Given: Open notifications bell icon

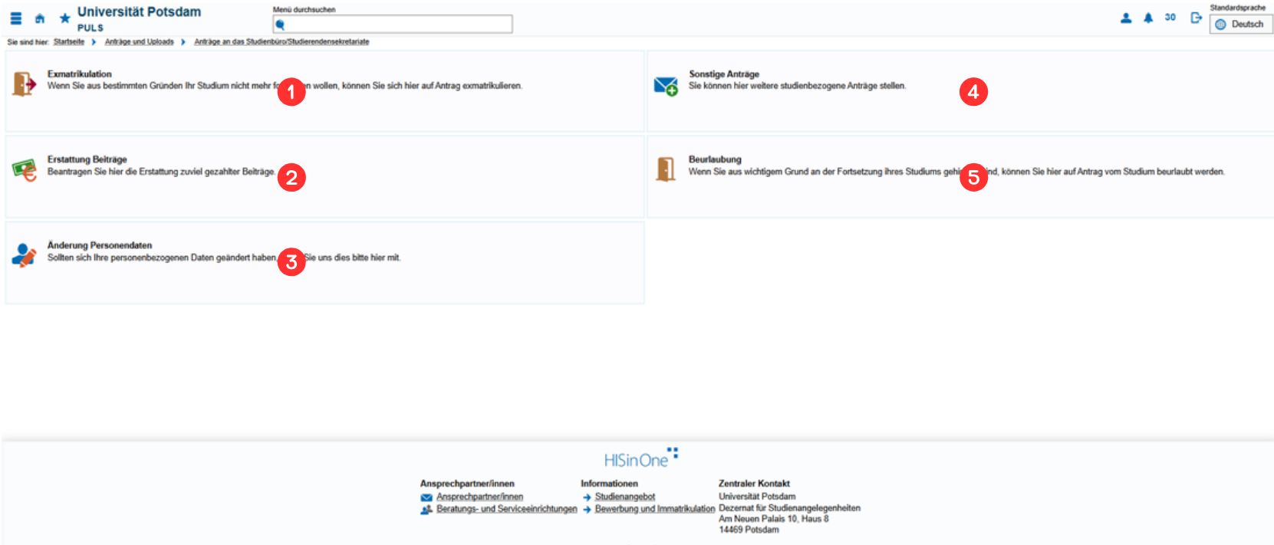Looking at the screenshot, I should click(1148, 18).
